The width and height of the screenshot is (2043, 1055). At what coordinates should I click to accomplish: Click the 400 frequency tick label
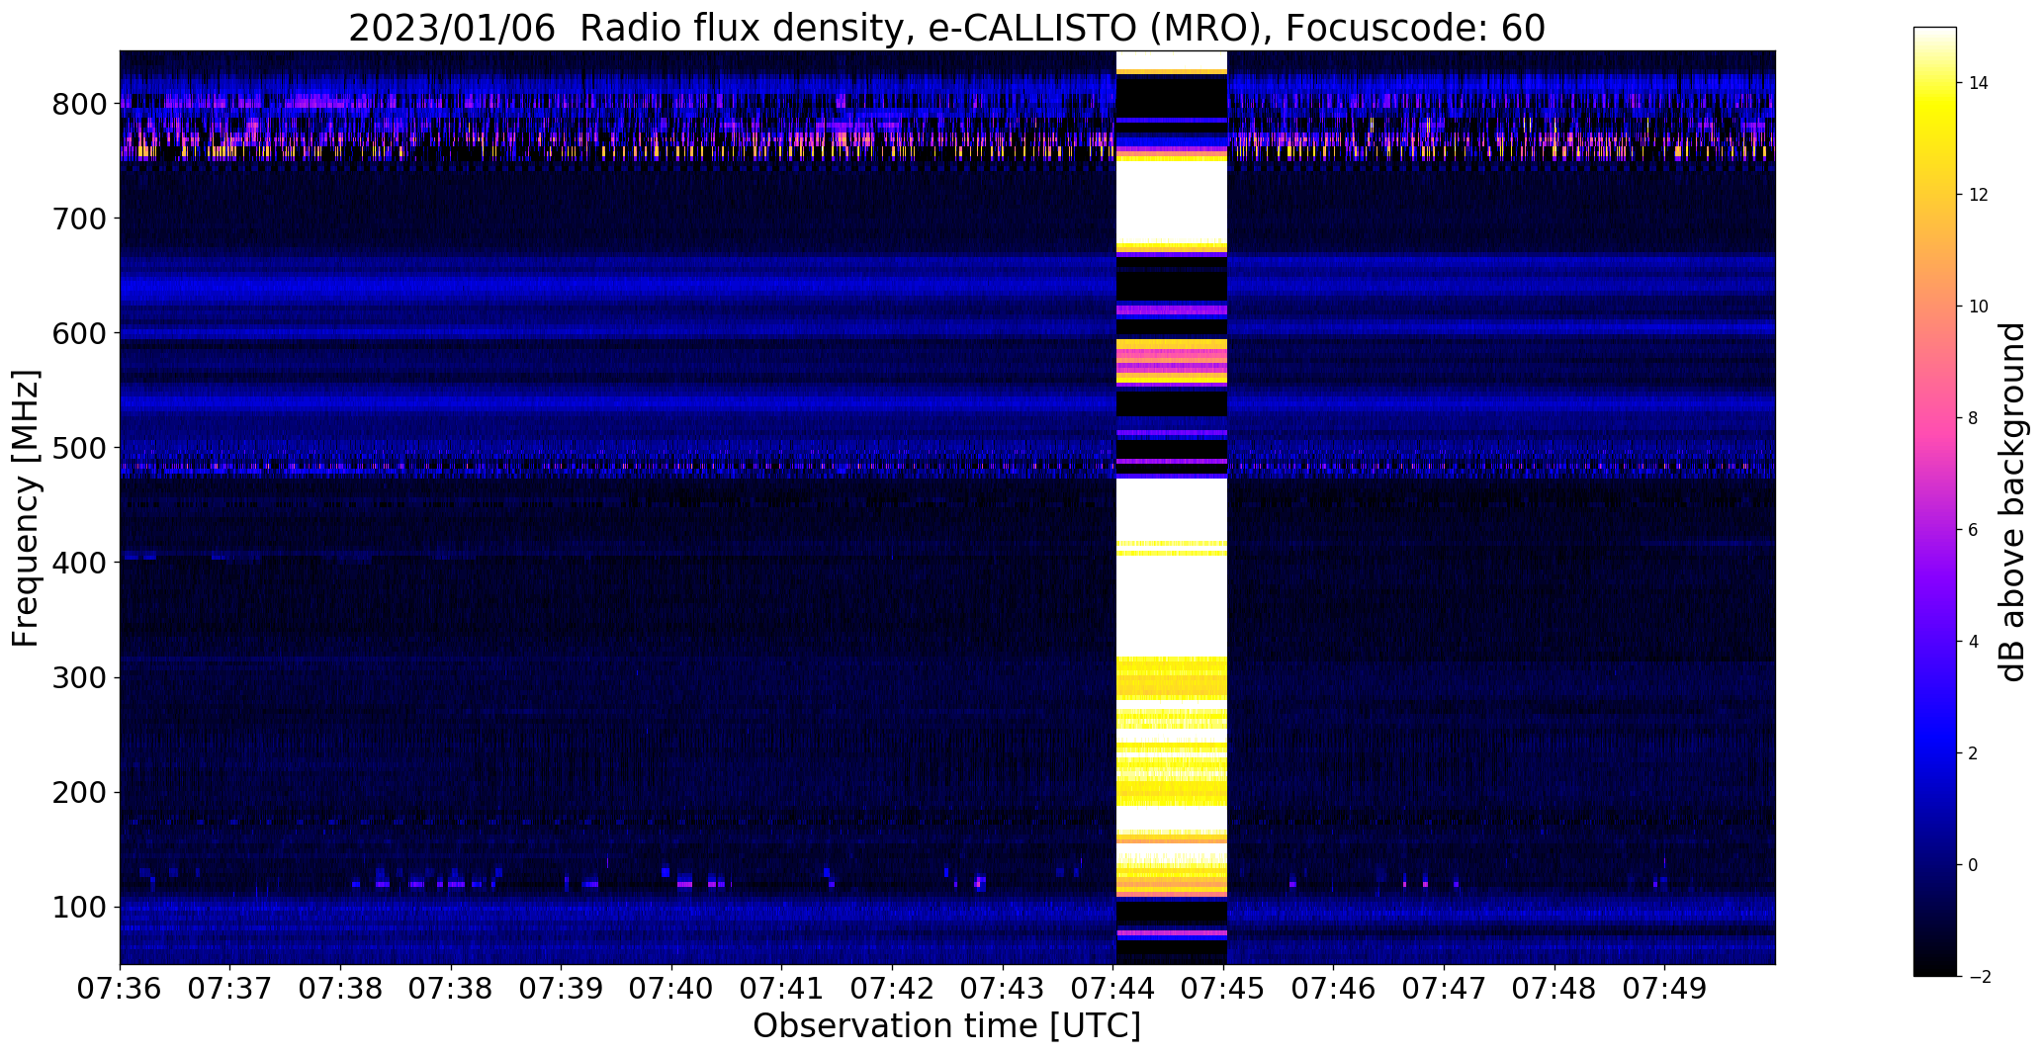(x=78, y=563)
